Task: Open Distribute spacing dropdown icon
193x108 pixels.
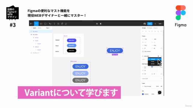Action: pyautogui.click(x=161, y=31)
